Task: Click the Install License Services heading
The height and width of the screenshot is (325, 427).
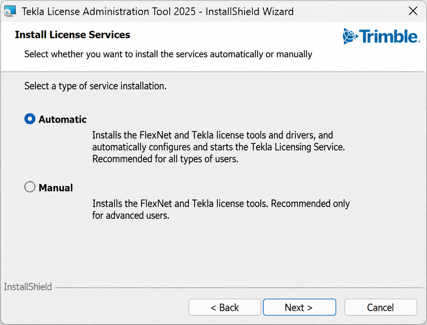Action: click(73, 35)
